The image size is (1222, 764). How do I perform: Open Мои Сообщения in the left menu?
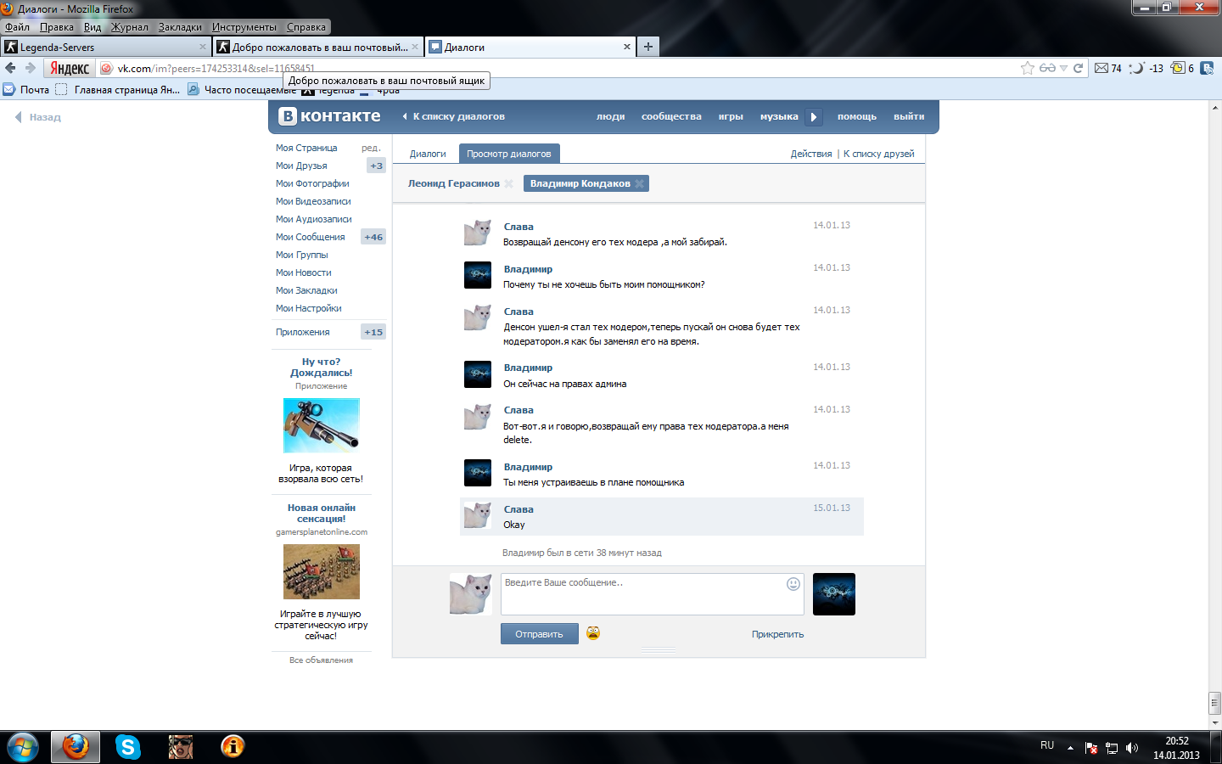(x=310, y=237)
